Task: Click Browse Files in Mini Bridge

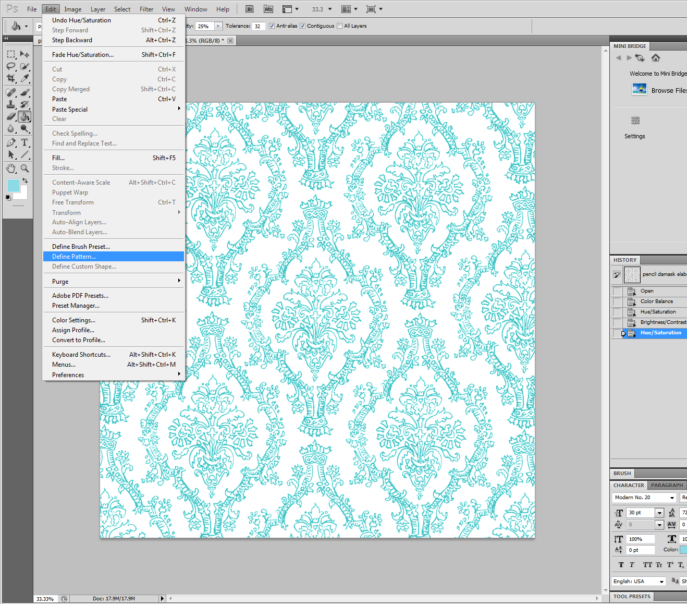Action: [x=668, y=90]
